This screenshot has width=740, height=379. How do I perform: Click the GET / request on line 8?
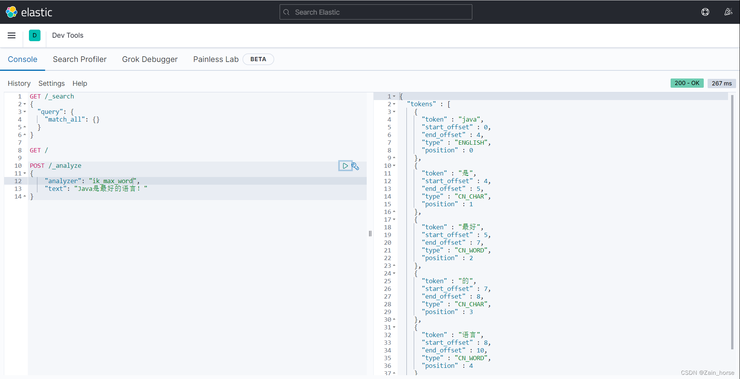39,150
